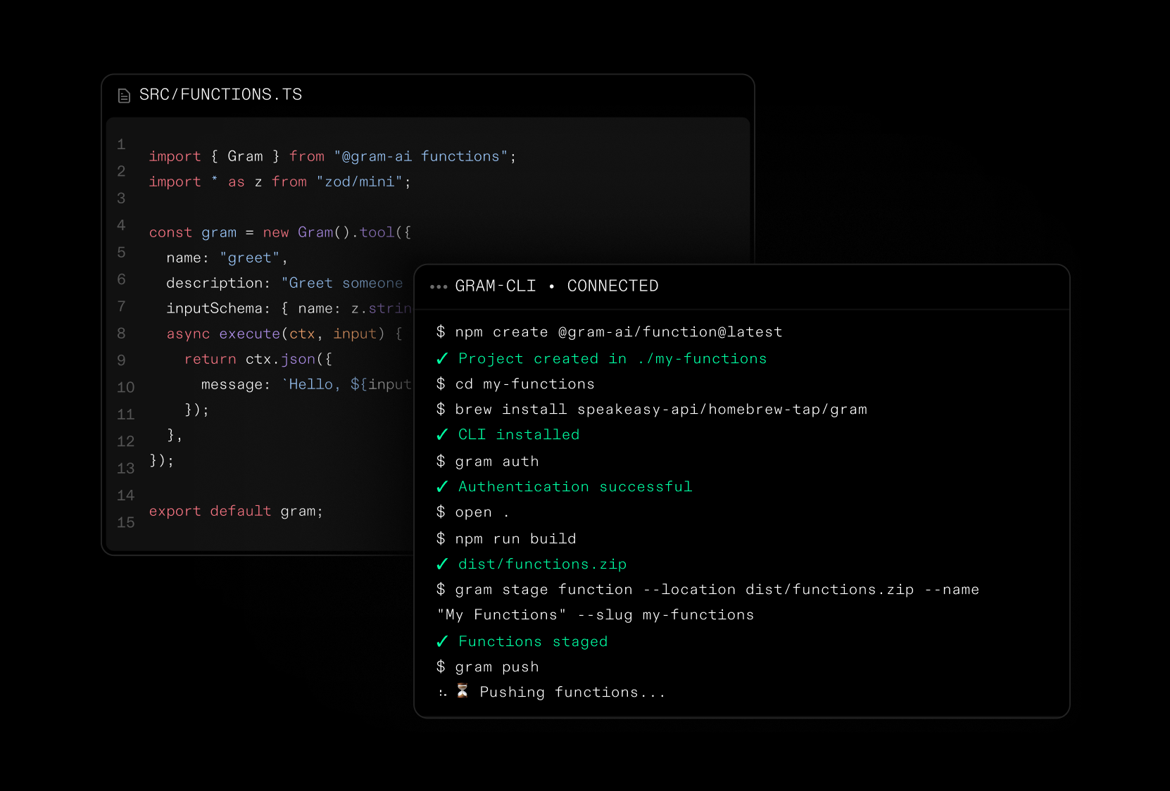Select the GRAM-CLI terminal tab
Screen dimensions: 1170x791
pos(496,286)
